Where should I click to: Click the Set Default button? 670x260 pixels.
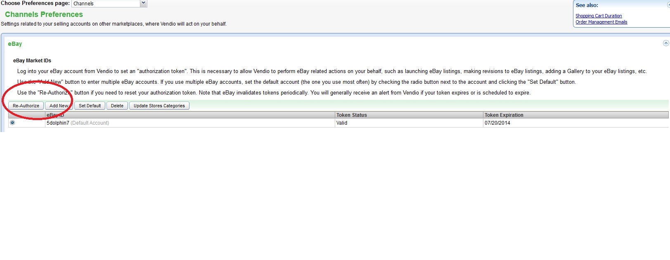90,106
